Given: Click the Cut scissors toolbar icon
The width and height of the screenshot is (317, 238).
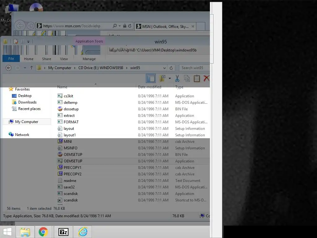Looking at the screenshot, I should click(177, 78).
